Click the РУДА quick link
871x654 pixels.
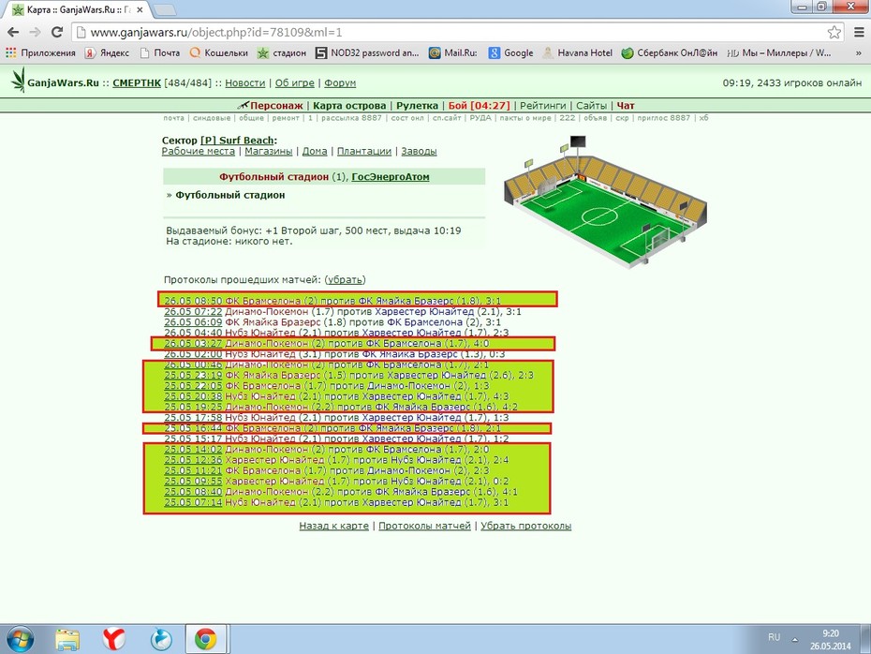(x=480, y=118)
